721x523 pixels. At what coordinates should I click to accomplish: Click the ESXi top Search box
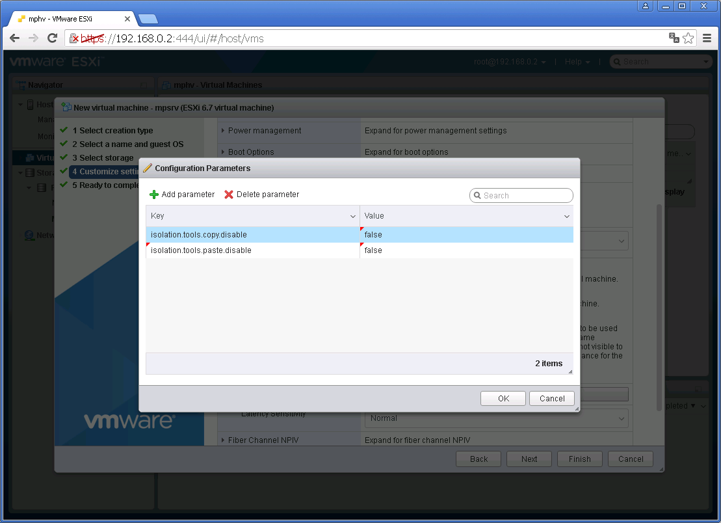click(x=661, y=62)
